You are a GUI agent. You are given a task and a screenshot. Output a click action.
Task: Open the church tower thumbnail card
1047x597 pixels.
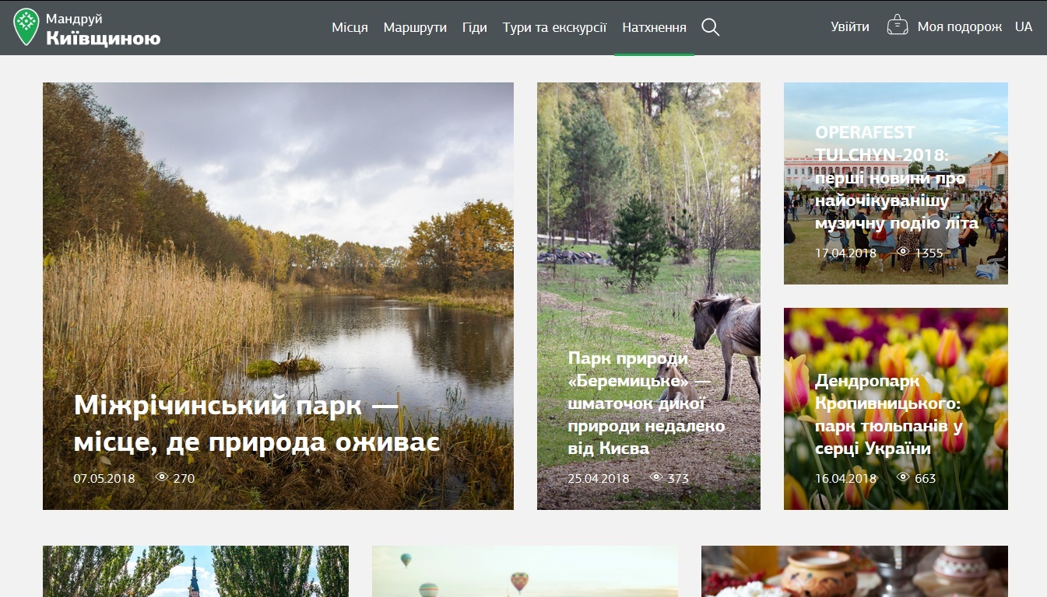(195, 571)
